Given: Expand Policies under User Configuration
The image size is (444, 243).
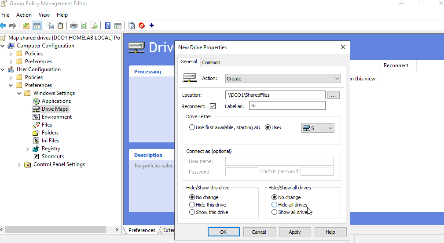Looking at the screenshot, I should [11, 77].
